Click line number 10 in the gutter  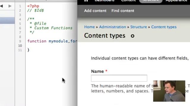tap(20, 46)
